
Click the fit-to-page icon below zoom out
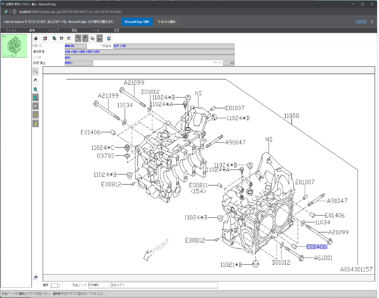point(36,106)
